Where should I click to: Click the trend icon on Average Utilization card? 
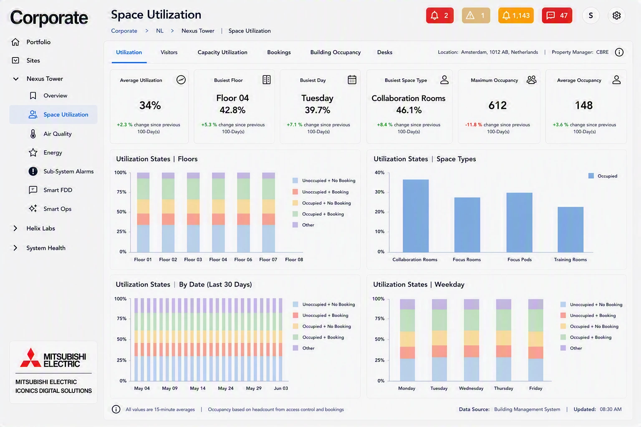181,80
